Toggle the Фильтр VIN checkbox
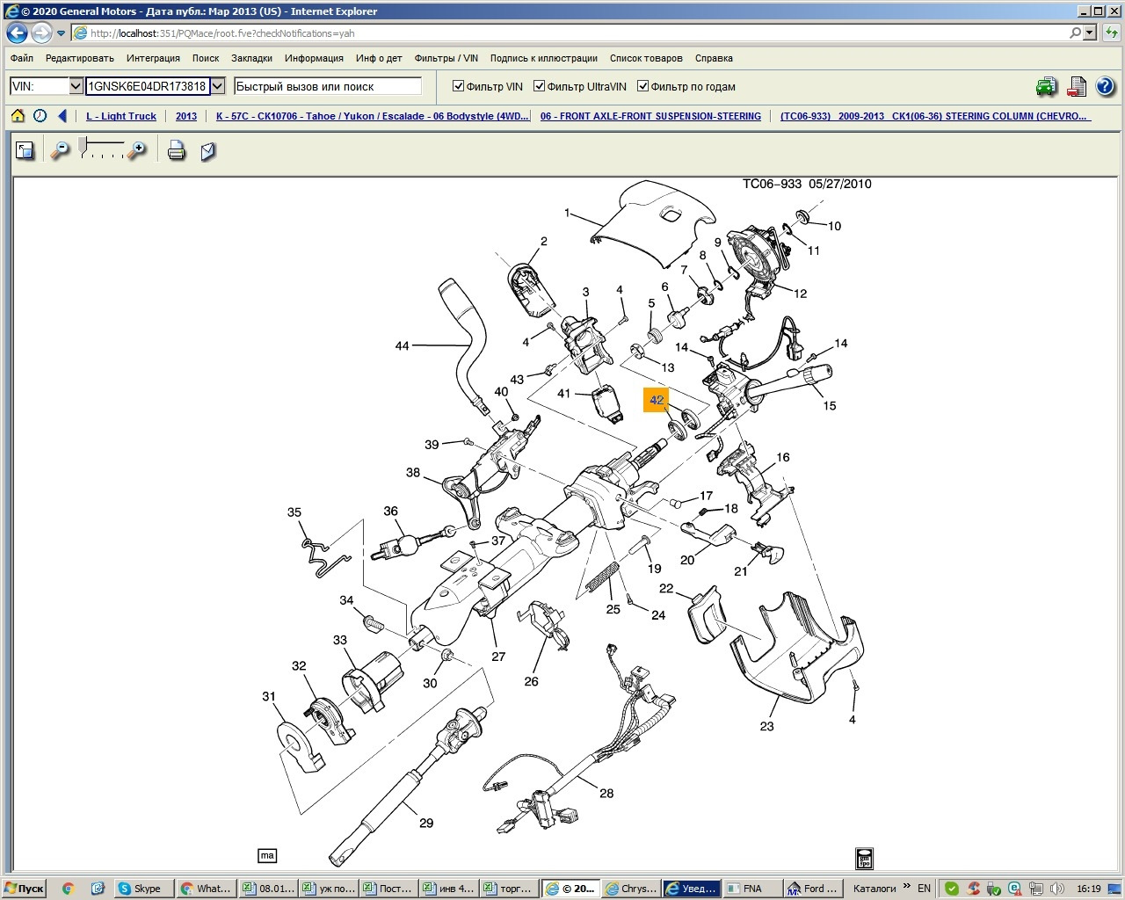The height and width of the screenshot is (900, 1125). (458, 86)
